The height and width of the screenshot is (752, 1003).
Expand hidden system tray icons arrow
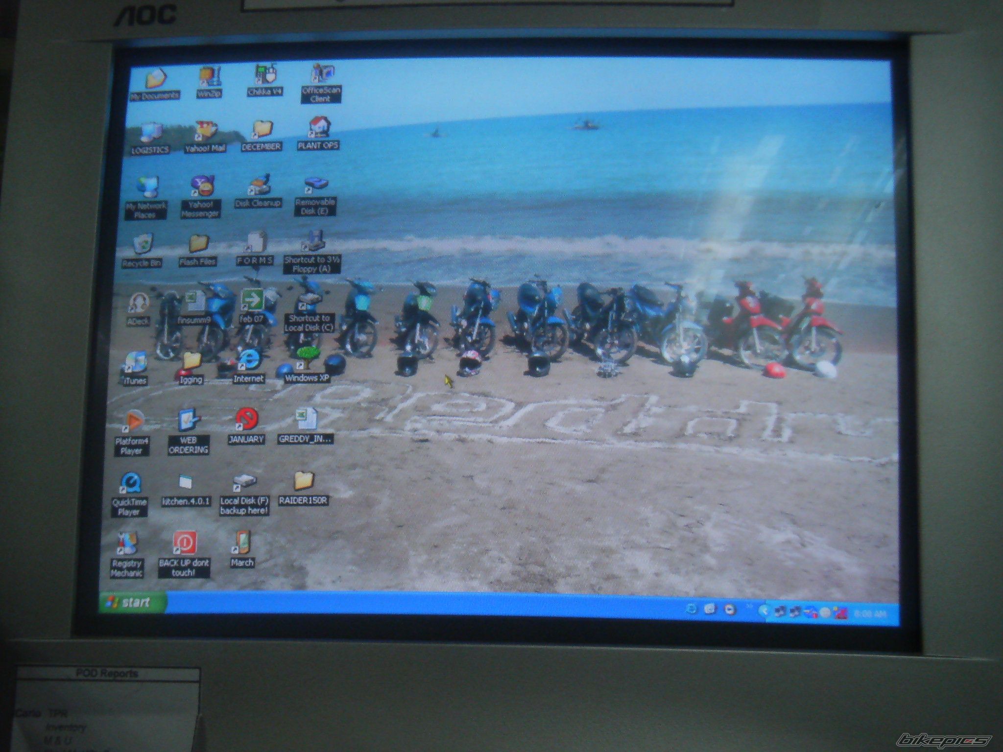[x=763, y=611]
